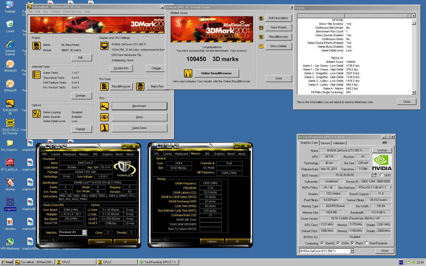This screenshot has width=426, height=266.
Task: Click the Benchmark run button
Action: 139,106
